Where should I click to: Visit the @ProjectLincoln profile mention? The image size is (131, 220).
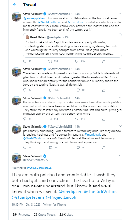(62, 197)
